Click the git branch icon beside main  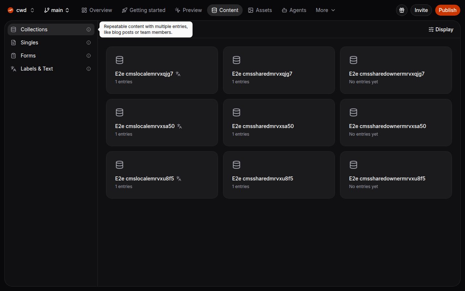point(46,10)
